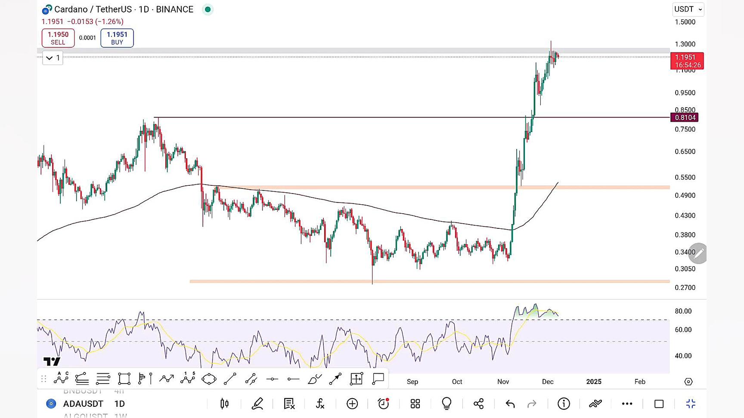Pick the three parallel lines drawing tool
This screenshot has height=418, width=744.
coord(103,379)
